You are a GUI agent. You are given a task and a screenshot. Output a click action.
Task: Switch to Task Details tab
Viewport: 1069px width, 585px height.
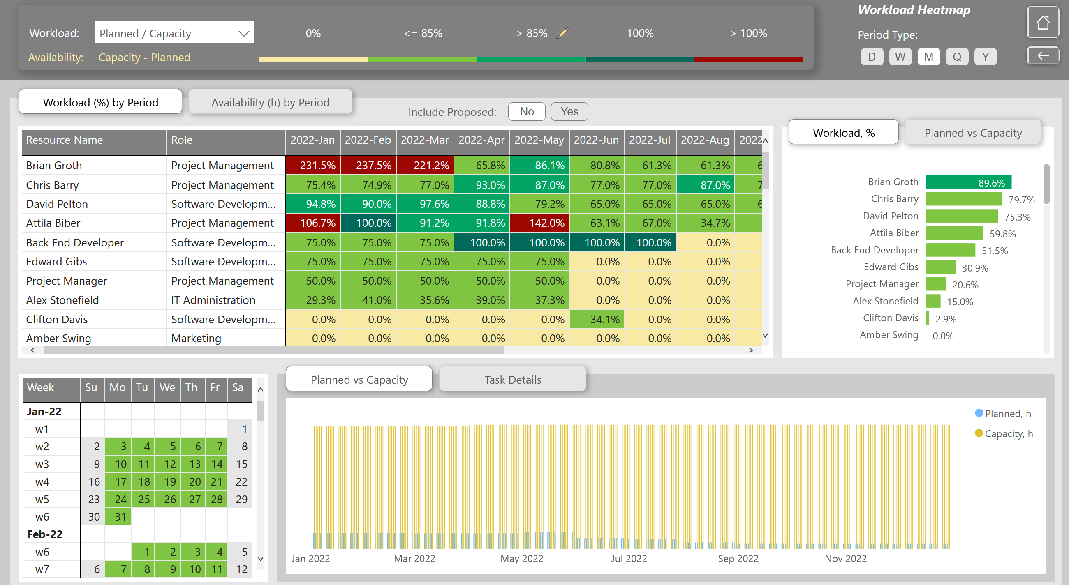pos(513,380)
